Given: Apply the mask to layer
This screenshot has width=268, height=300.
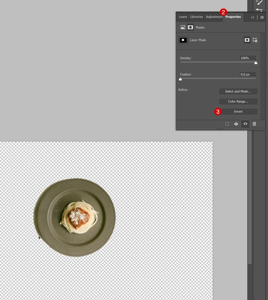Looking at the screenshot, I should pyautogui.click(x=236, y=124).
